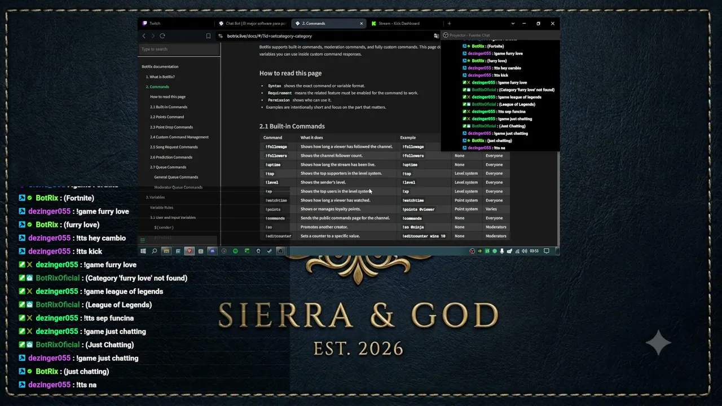Click 'Sets a counter to a specific value.'
The width and height of the screenshot is (722, 406).
point(330,236)
